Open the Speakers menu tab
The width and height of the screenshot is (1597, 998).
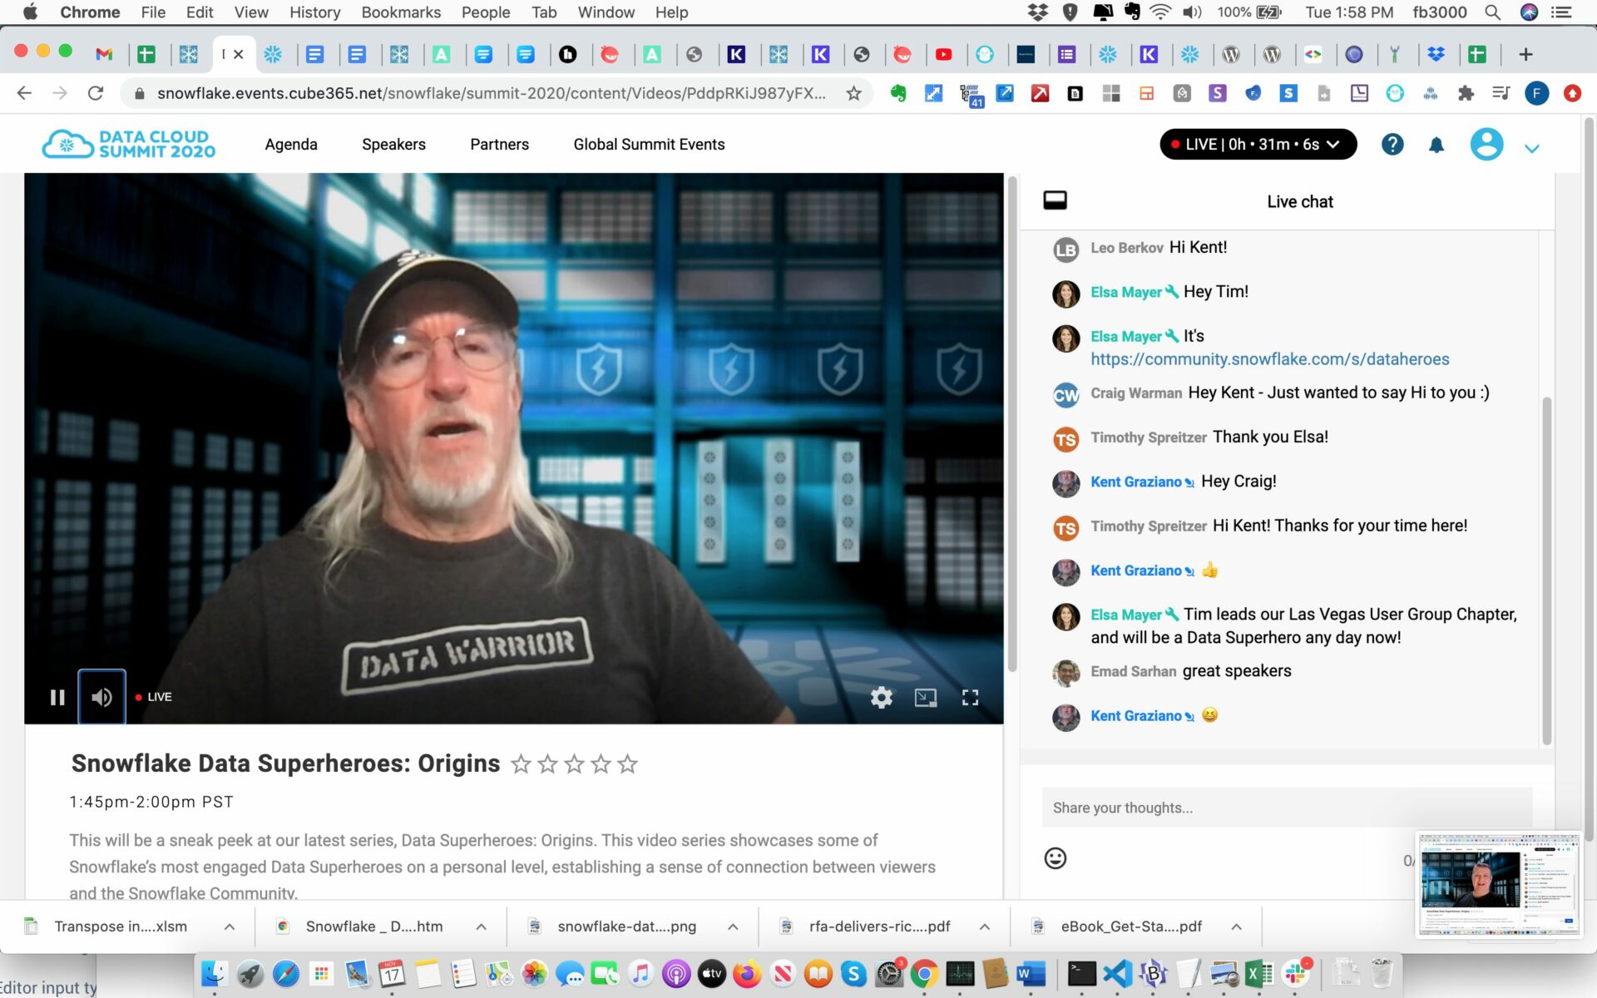click(393, 144)
